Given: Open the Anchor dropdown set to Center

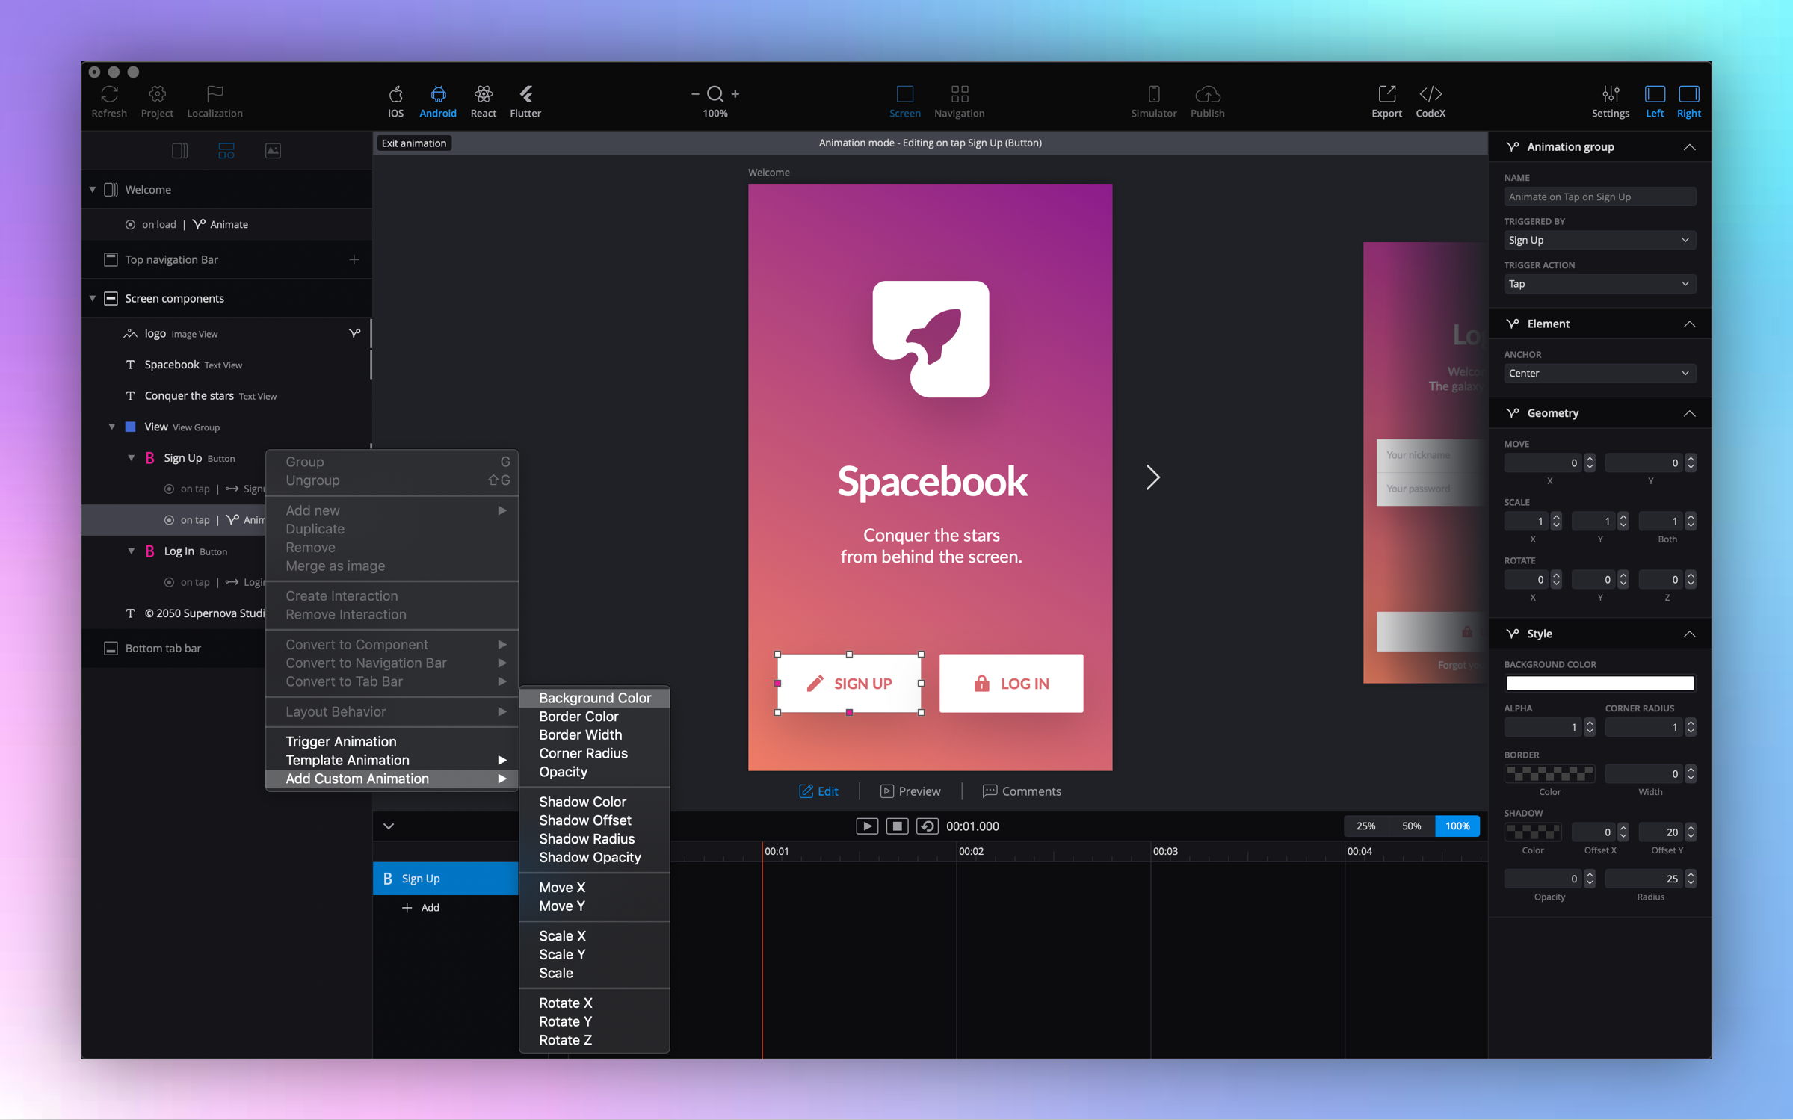Looking at the screenshot, I should pyautogui.click(x=1599, y=373).
